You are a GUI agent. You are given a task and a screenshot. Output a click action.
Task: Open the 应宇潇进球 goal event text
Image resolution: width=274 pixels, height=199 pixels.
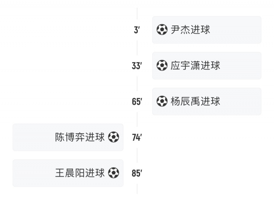(x=195, y=65)
